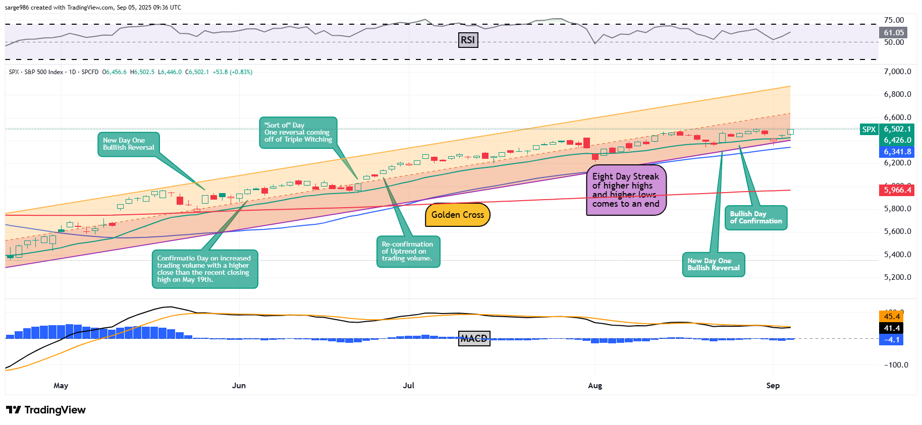Image resolution: width=922 pixels, height=425 pixels.
Task: Click the orange 45.4 MACD signal label
Action: point(891,317)
